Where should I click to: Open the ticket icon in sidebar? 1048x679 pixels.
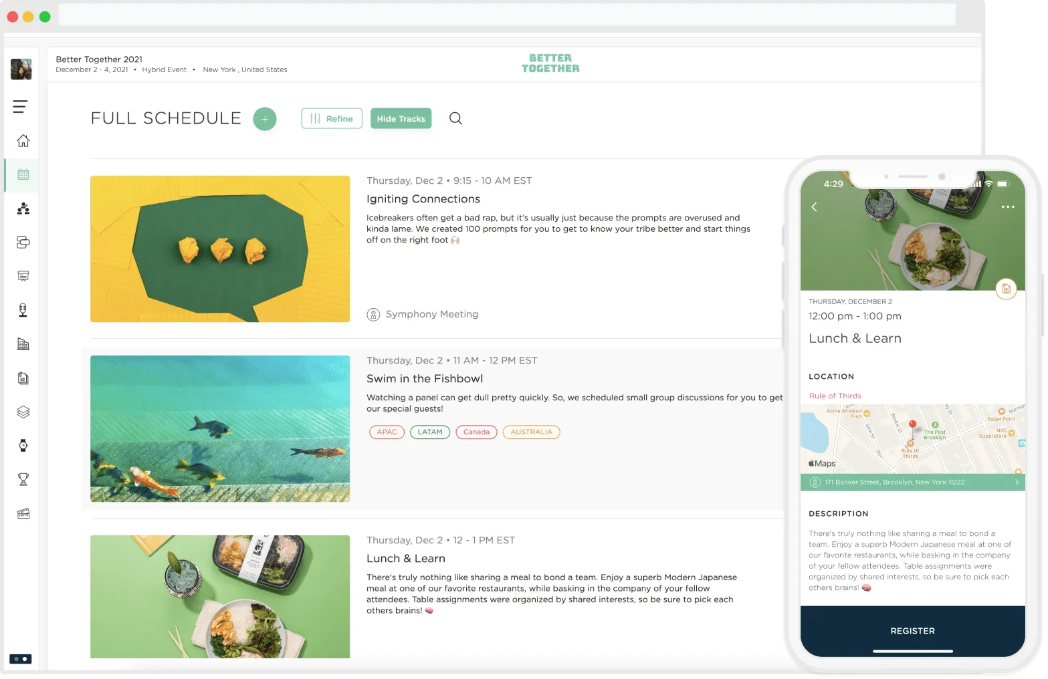click(x=23, y=513)
